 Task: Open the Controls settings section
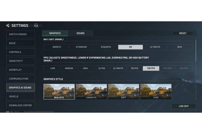(x=21, y=52)
